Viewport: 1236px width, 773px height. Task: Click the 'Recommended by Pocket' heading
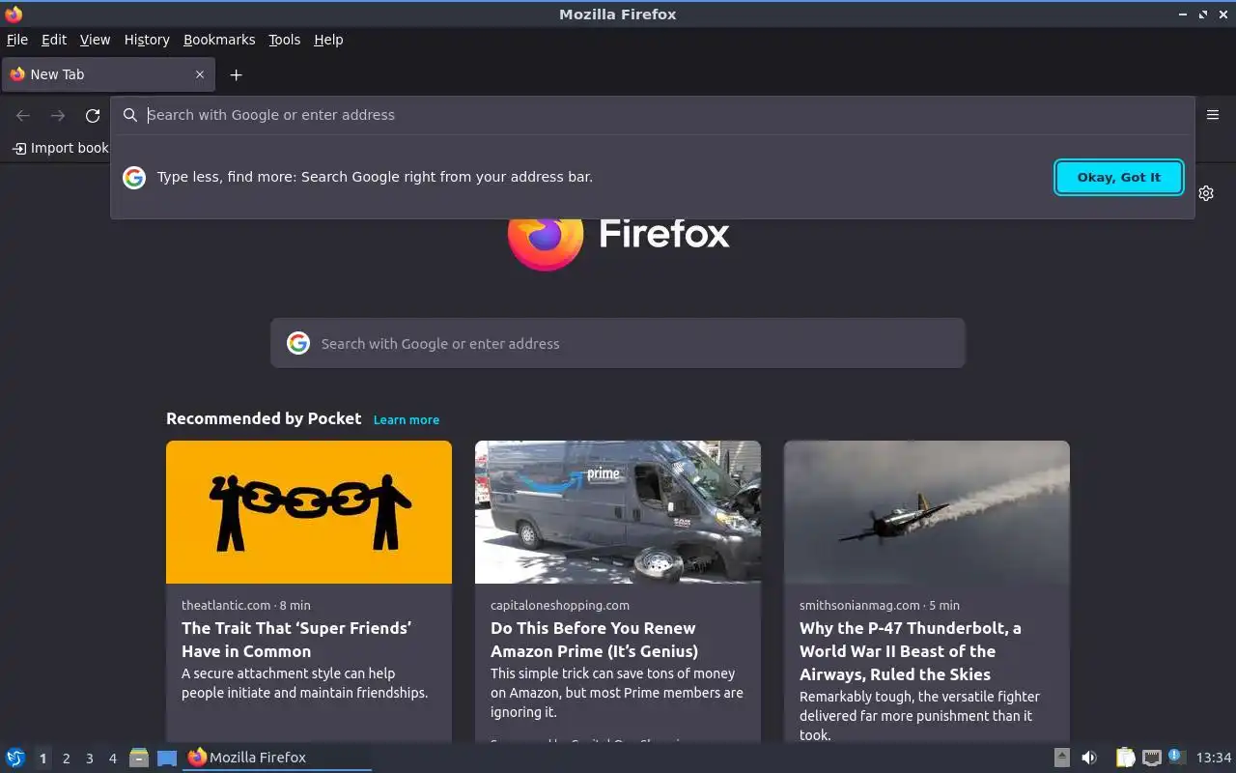[x=264, y=418]
